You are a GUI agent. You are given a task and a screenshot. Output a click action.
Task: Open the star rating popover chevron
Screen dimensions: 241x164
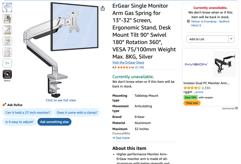[133, 67]
